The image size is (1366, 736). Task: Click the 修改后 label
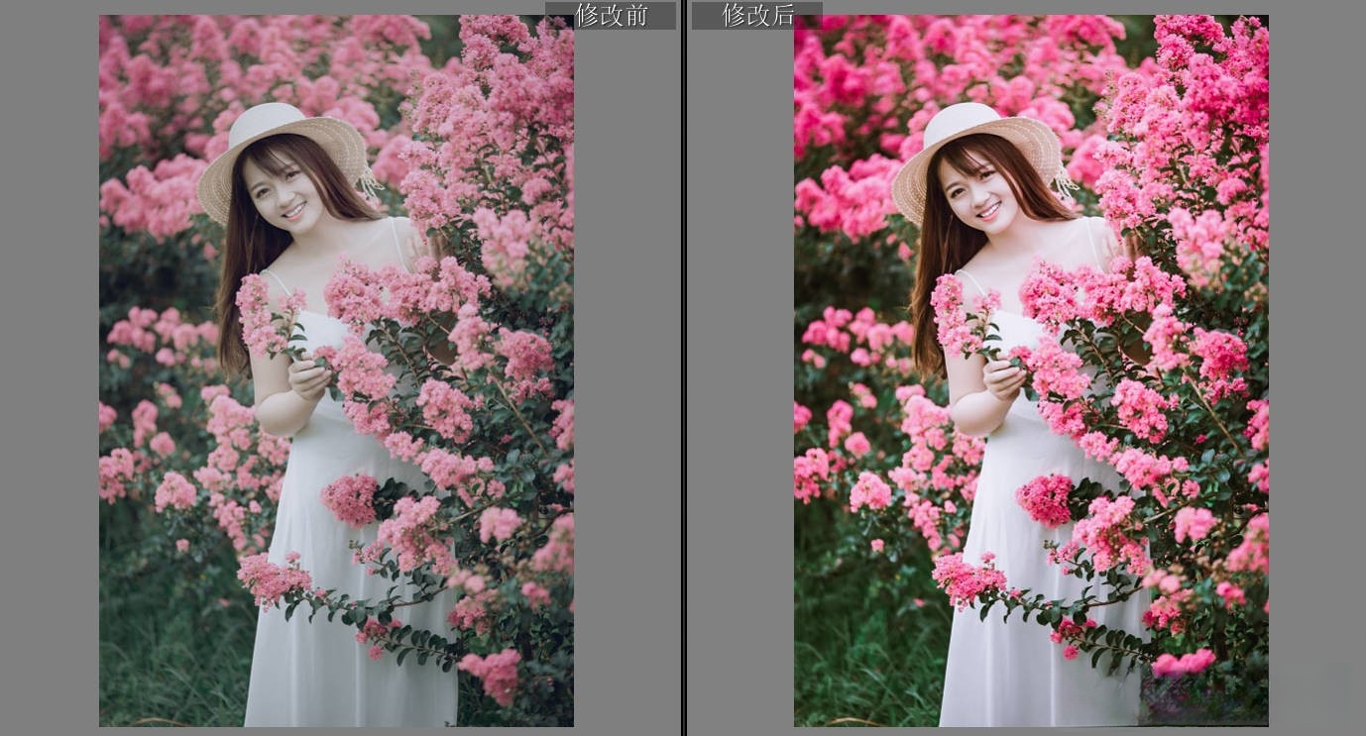click(x=757, y=15)
